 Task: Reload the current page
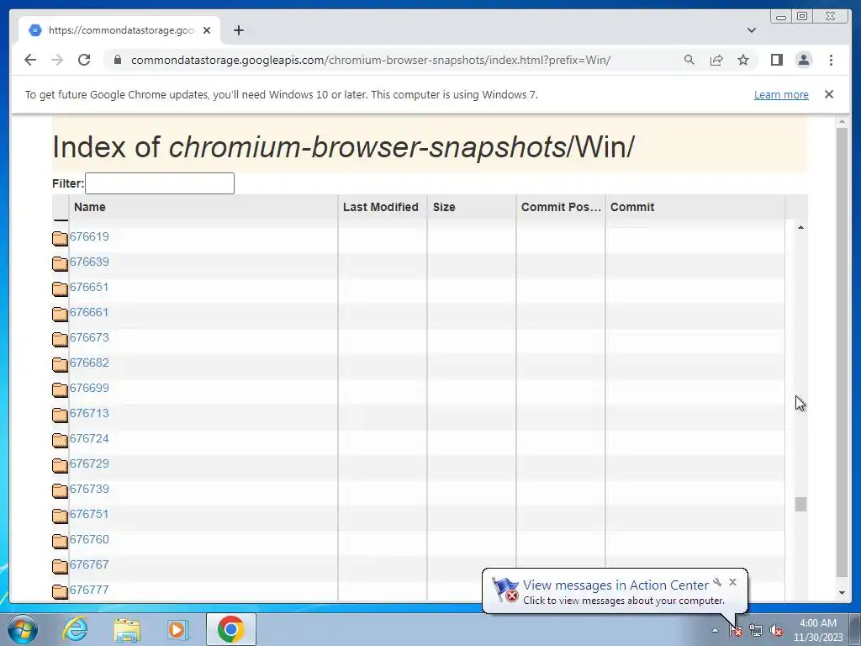(84, 60)
